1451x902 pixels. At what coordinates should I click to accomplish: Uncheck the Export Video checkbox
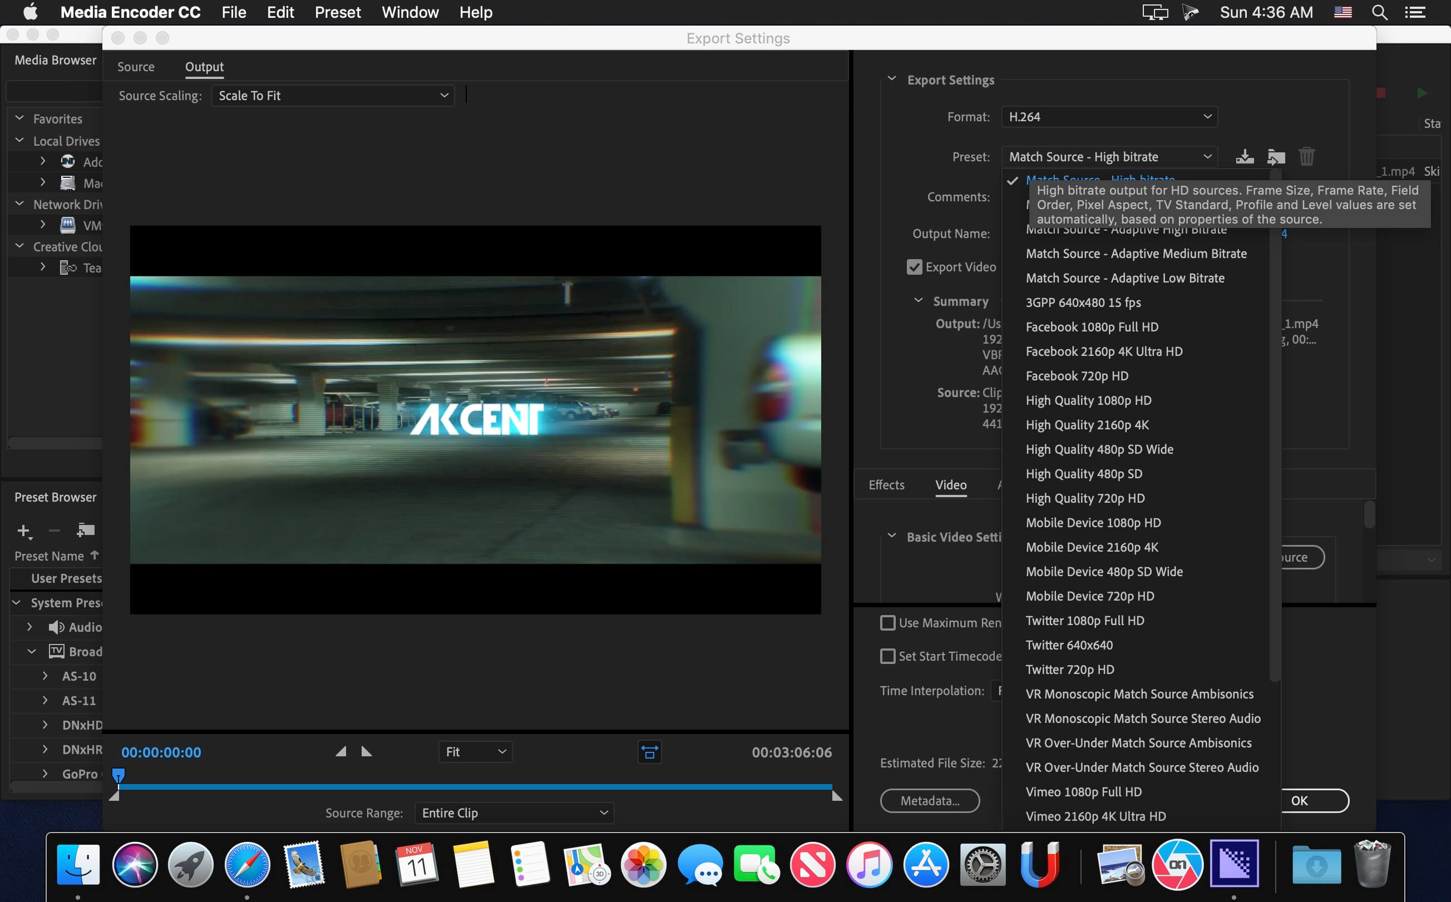pos(914,267)
